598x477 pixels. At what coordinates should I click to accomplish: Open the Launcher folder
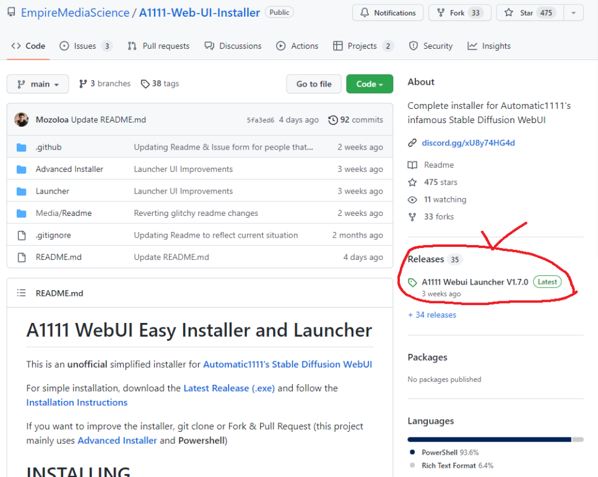click(x=53, y=191)
